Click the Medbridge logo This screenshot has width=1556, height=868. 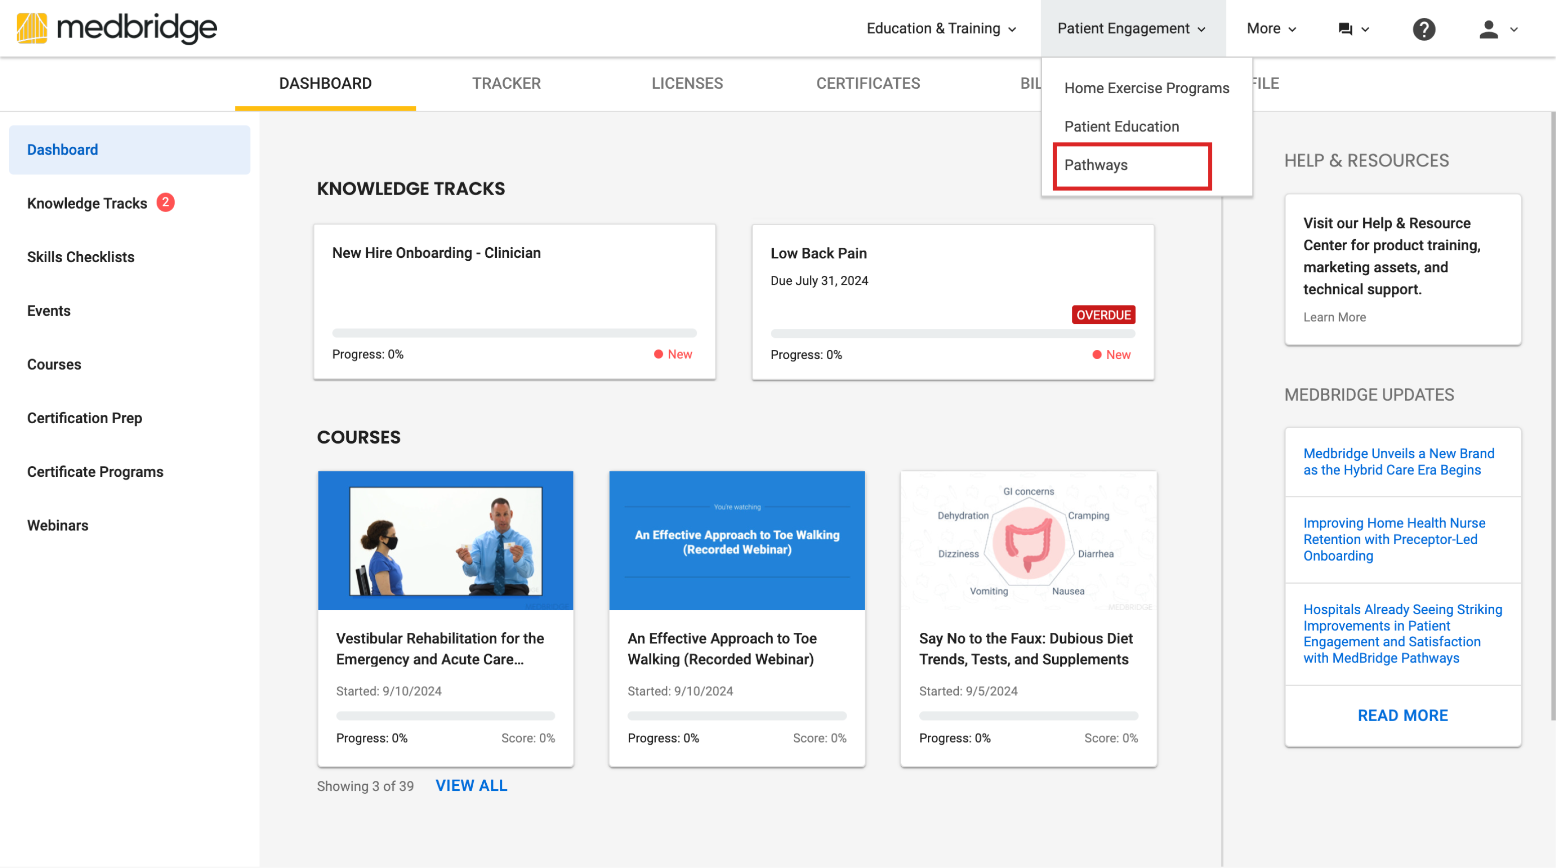coord(116,29)
